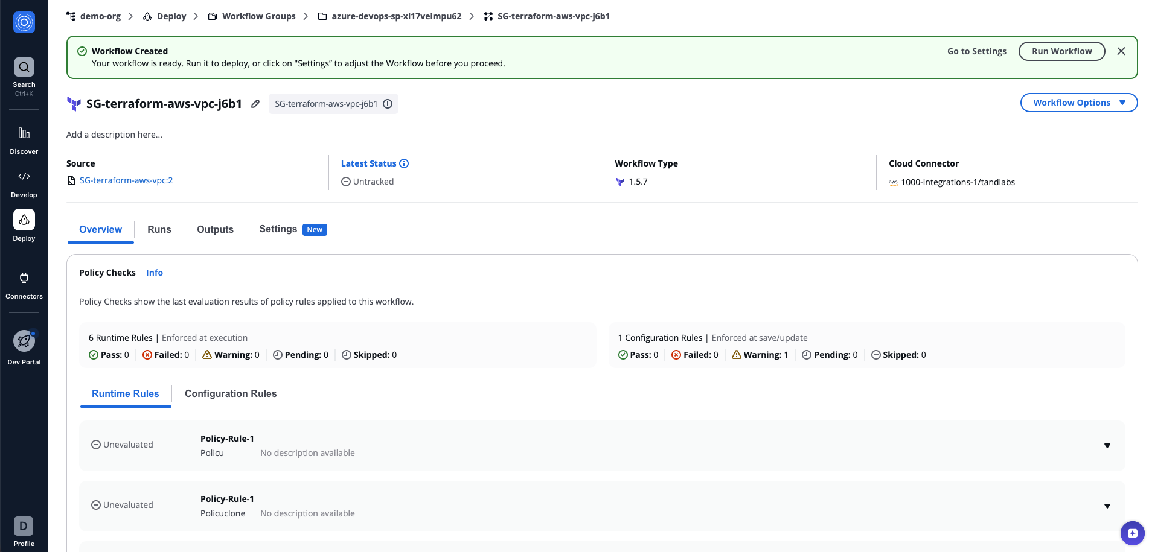The width and height of the screenshot is (1149, 552).
Task: Open the Dev Portal module
Action: [24, 340]
